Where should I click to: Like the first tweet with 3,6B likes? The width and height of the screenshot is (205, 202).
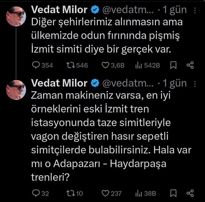click(x=105, y=65)
